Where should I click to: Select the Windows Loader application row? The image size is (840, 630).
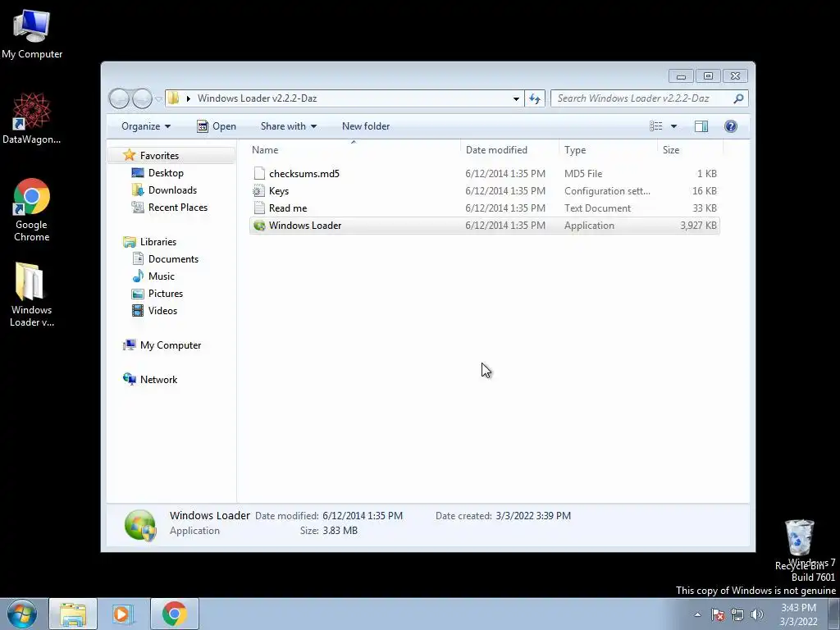484,226
